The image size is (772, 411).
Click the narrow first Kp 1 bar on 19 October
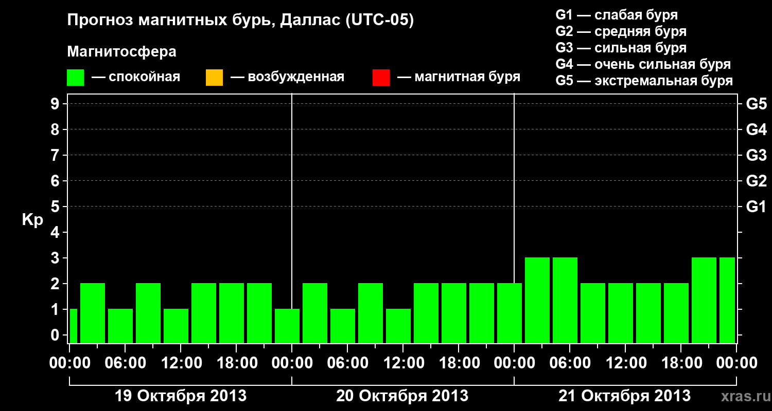coord(73,326)
